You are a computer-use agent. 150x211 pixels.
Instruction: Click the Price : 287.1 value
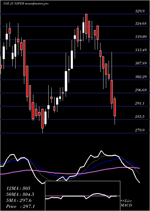(20, 206)
